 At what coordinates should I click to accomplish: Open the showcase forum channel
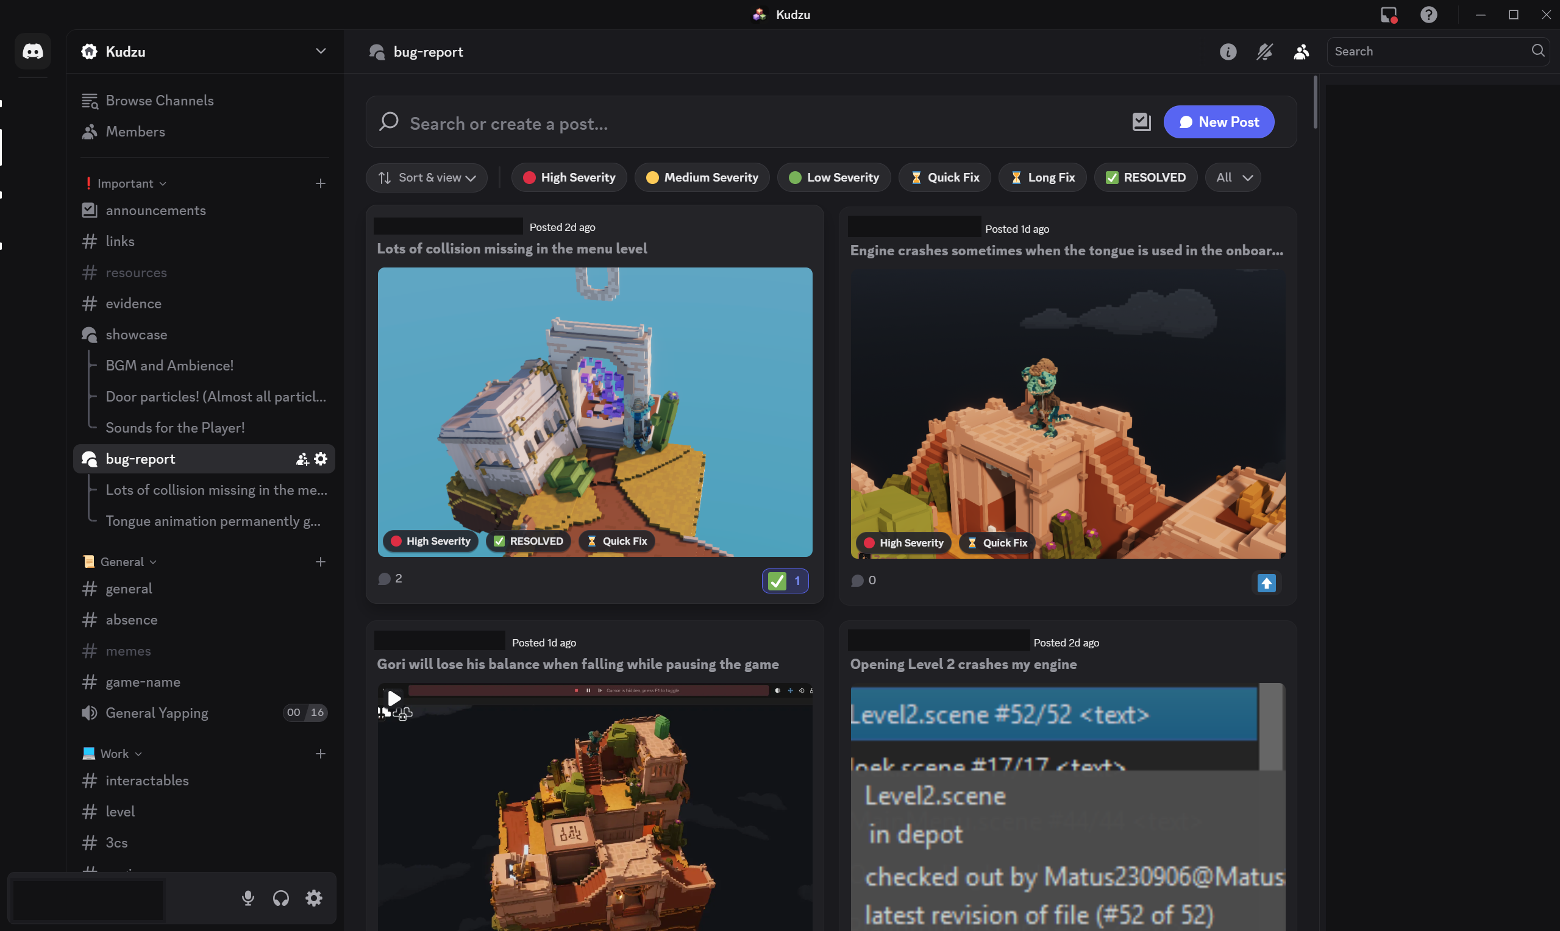[x=204, y=335]
